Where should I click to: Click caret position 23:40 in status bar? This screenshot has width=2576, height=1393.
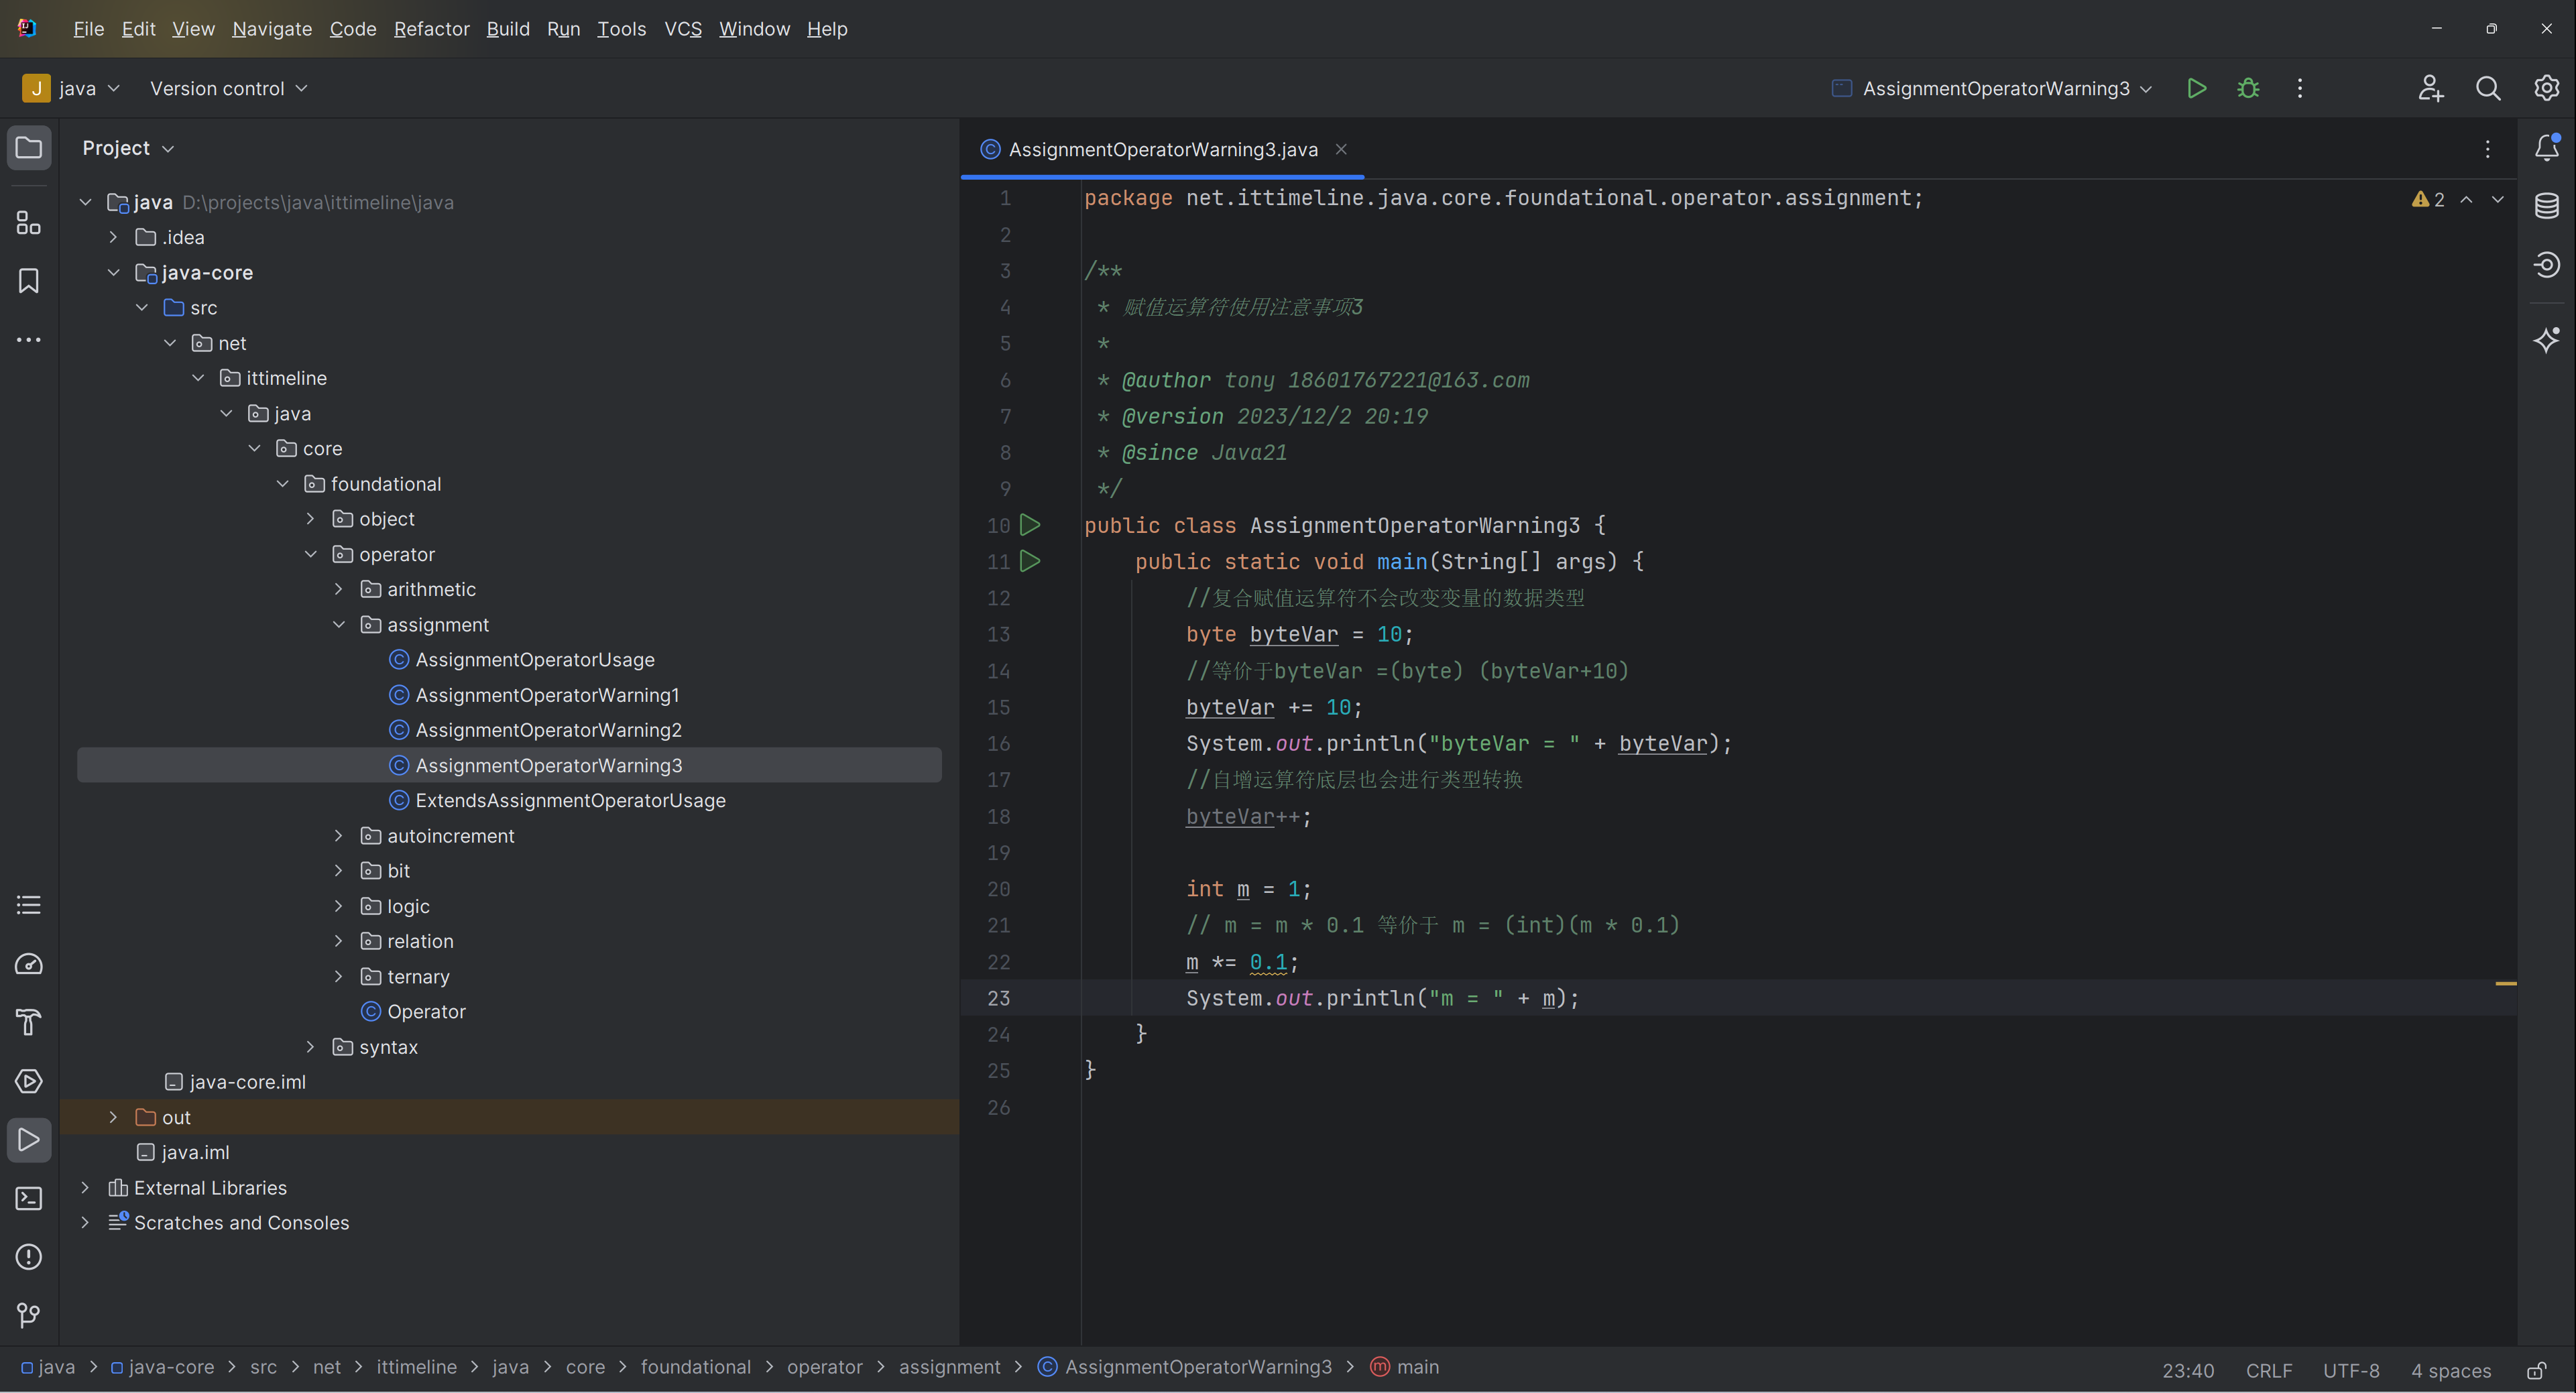[x=2187, y=1370]
